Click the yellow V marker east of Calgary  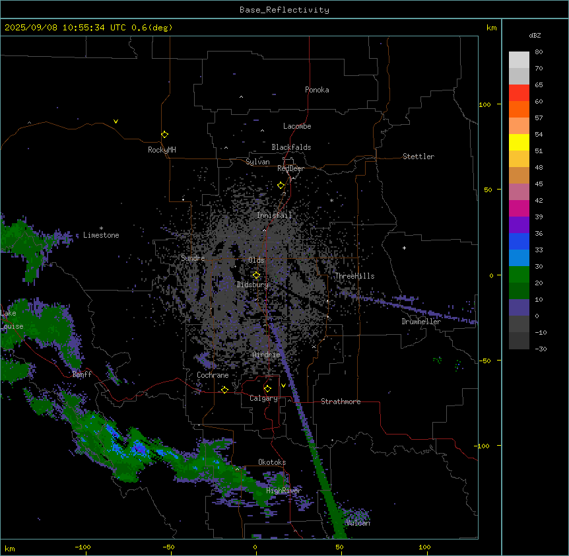[x=283, y=386]
